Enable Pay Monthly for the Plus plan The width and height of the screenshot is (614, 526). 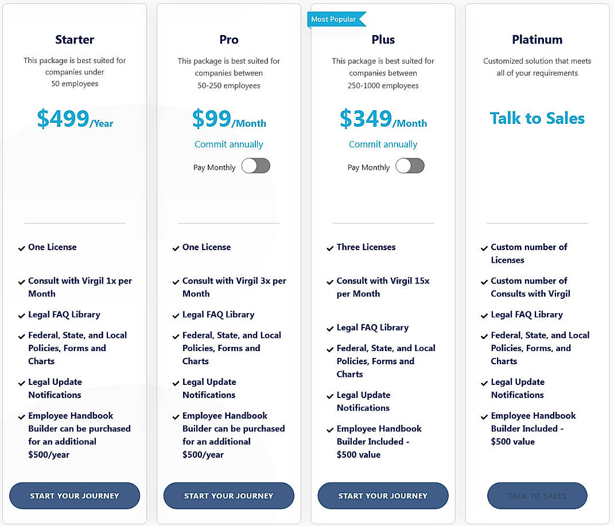[x=410, y=166]
